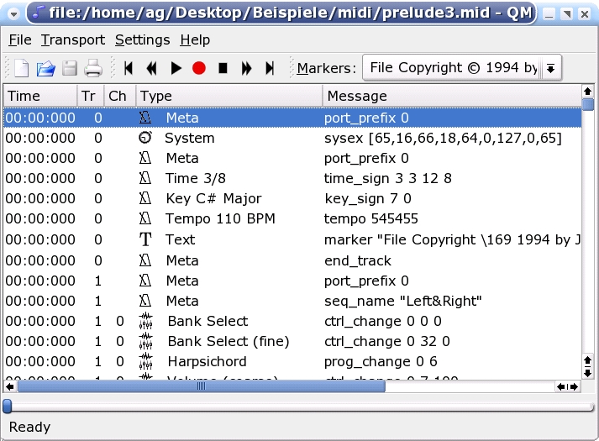Click the New file toolbar icon

pyautogui.click(x=23, y=68)
